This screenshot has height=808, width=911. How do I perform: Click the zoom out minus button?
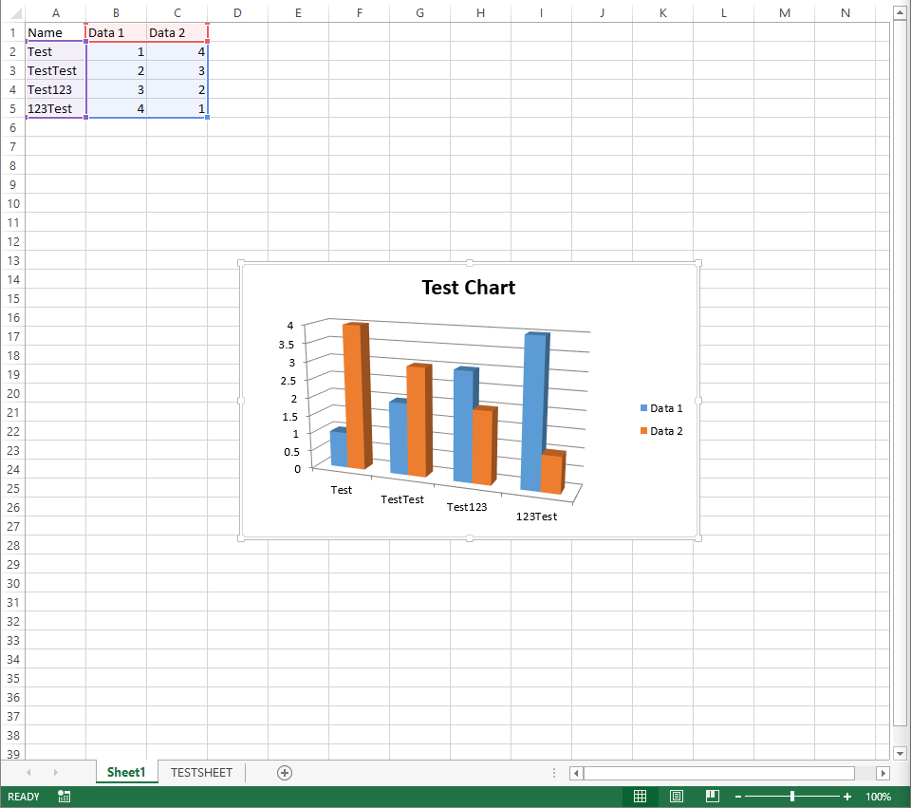click(x=738, y=797)
